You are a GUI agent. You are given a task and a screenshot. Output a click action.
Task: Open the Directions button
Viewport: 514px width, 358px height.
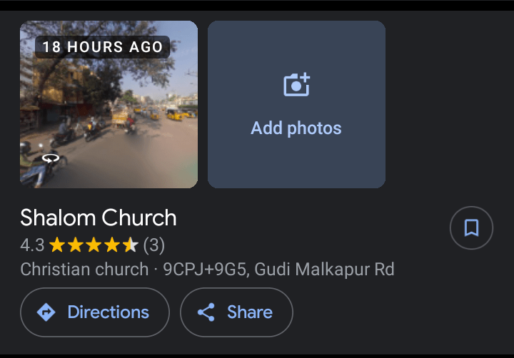click(95, 312)
